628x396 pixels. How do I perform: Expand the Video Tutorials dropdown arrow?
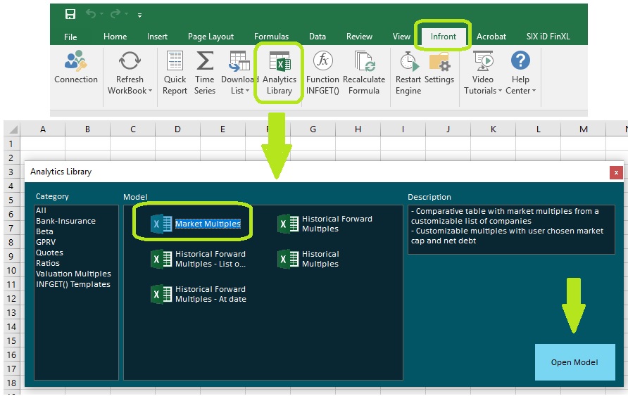500,91
